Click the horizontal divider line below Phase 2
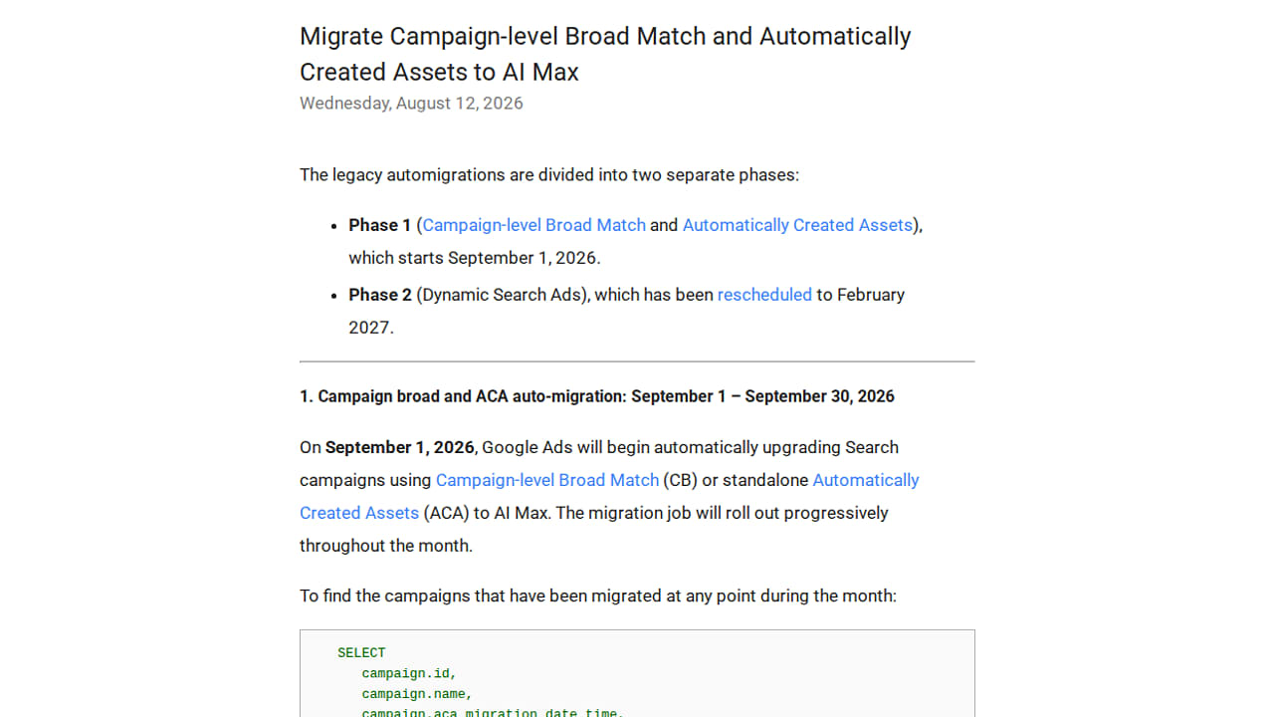This screenshot has height=717, width=1274. [x=637, y=361]
